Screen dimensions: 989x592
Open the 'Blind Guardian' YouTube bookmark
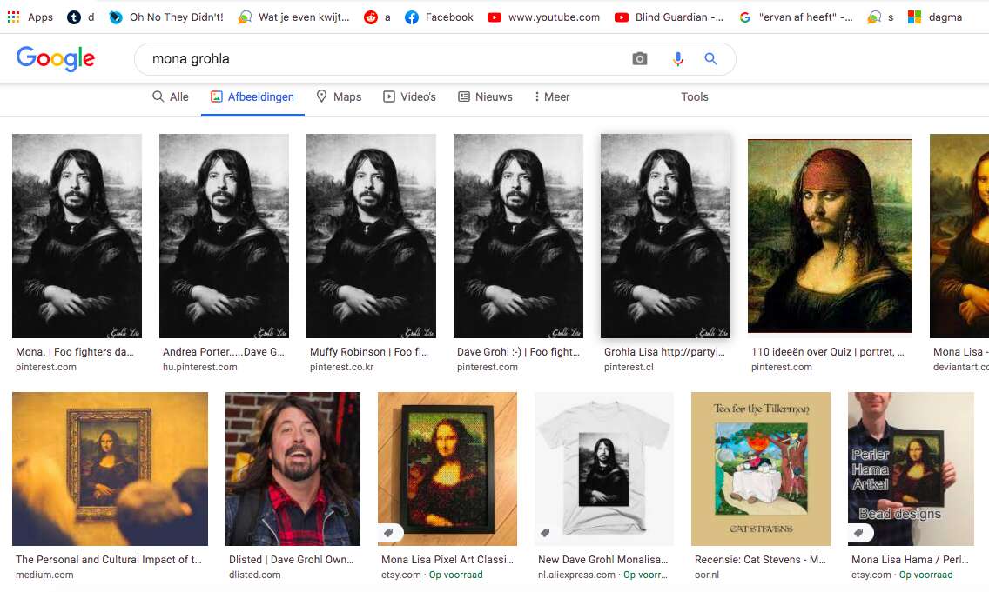pyautogui.click(x=669, y=17)
